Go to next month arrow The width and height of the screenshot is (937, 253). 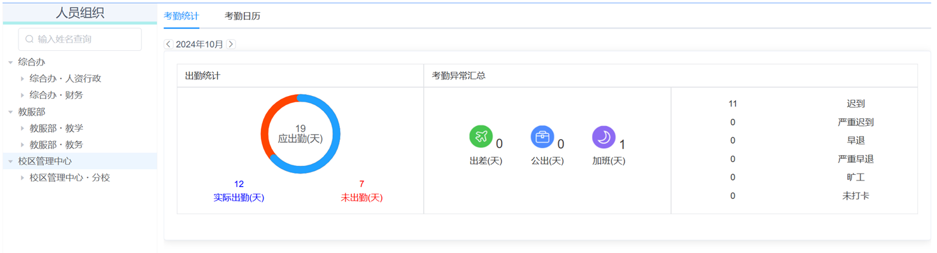pyautogui.click(x=231, y=44)
